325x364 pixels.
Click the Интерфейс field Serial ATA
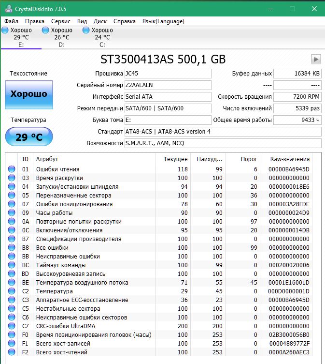[x=168, y=97]
